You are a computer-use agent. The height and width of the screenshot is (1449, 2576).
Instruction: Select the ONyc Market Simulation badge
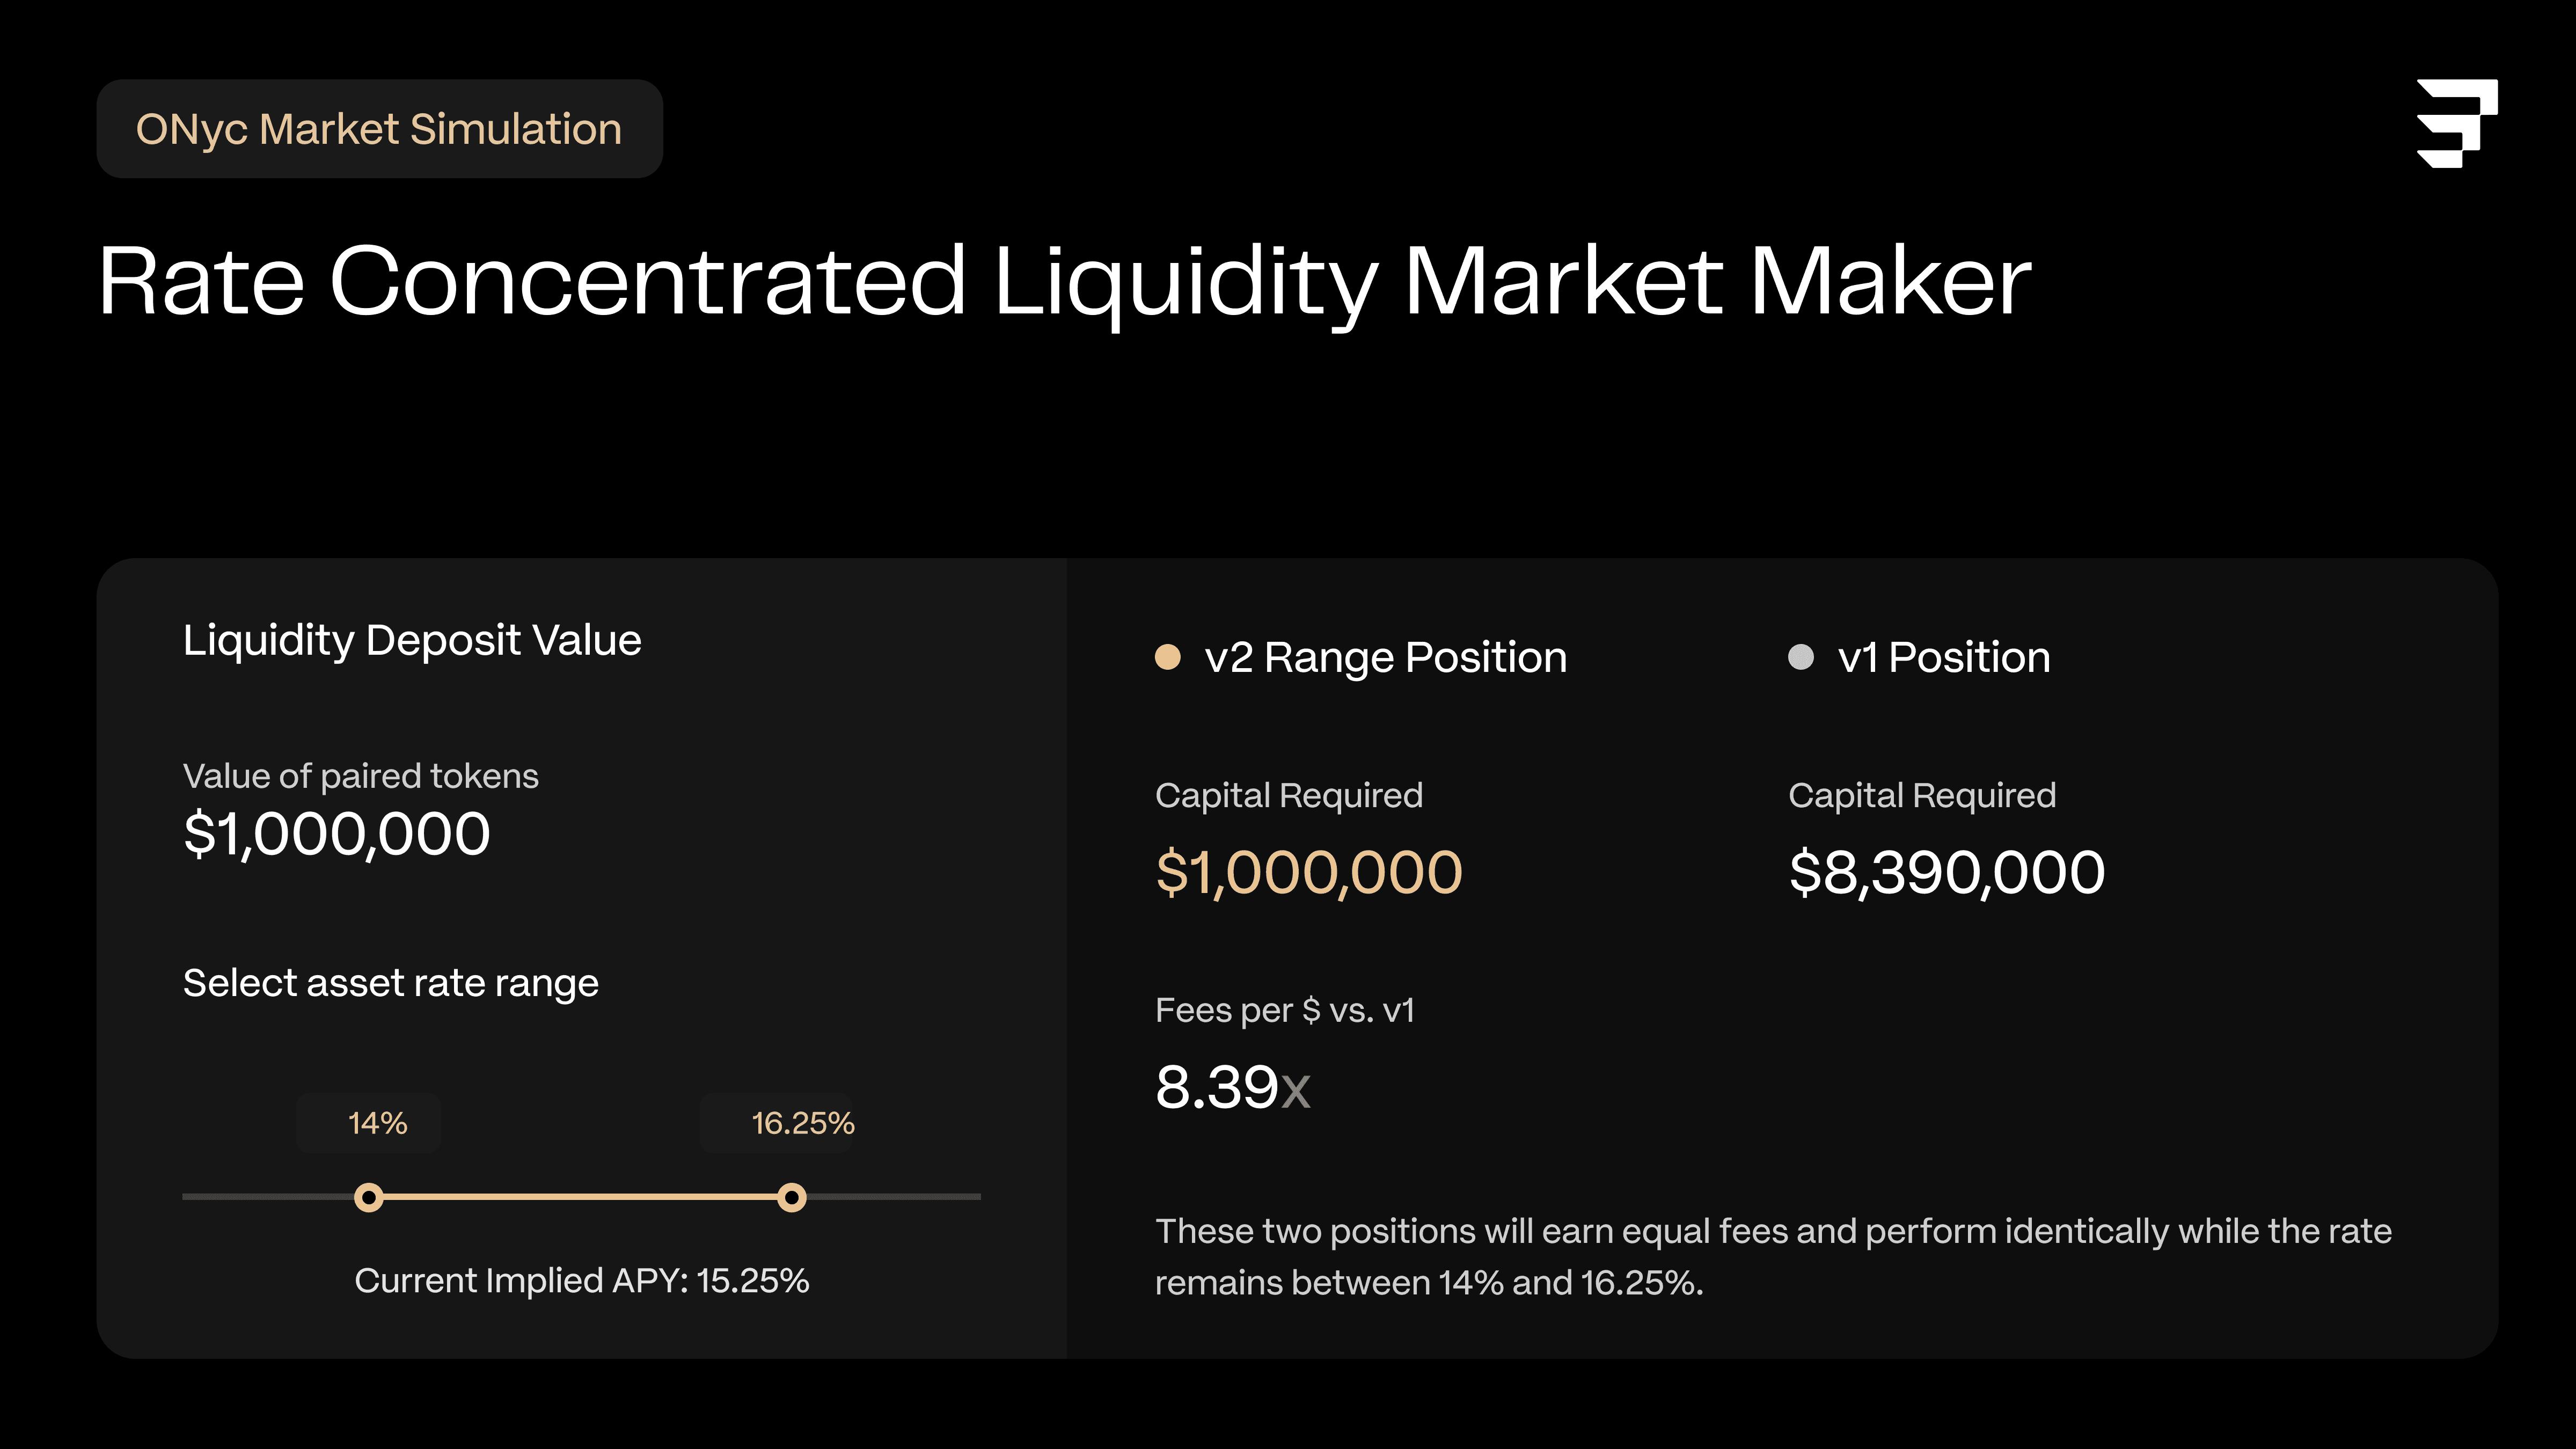point(379,129)
